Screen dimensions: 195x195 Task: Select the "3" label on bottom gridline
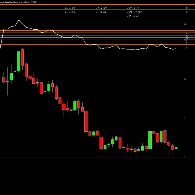tap(184, 157)
